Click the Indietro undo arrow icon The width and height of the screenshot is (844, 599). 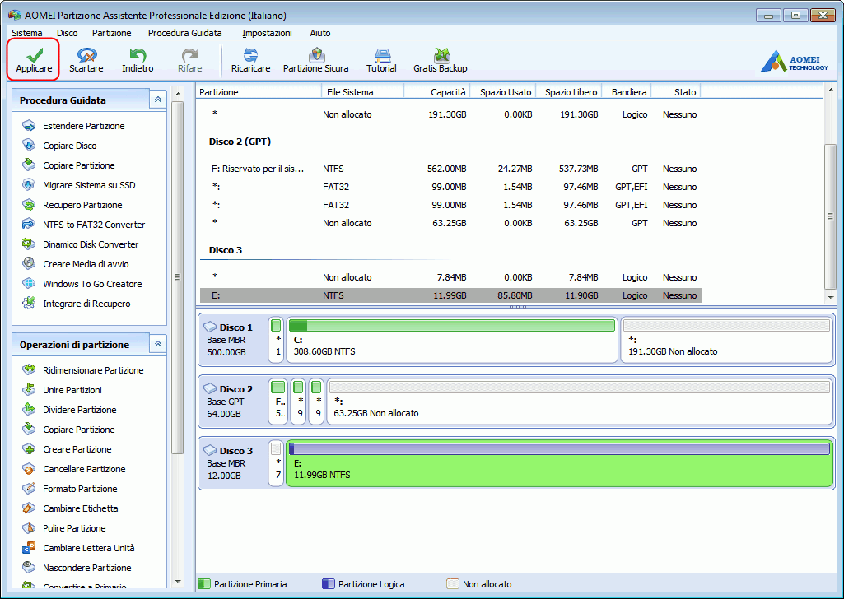point(138,56)
